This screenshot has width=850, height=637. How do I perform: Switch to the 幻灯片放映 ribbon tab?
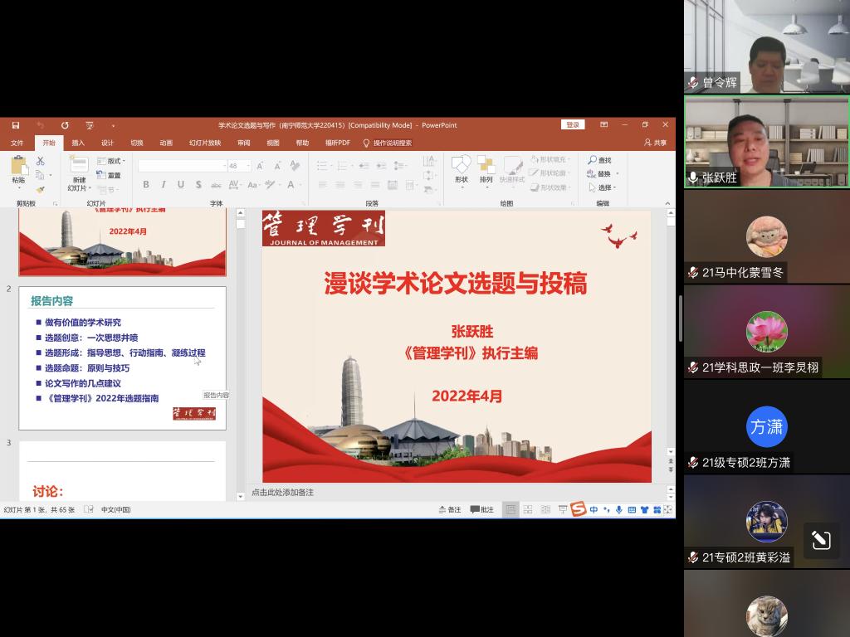(x=205, y=143)
